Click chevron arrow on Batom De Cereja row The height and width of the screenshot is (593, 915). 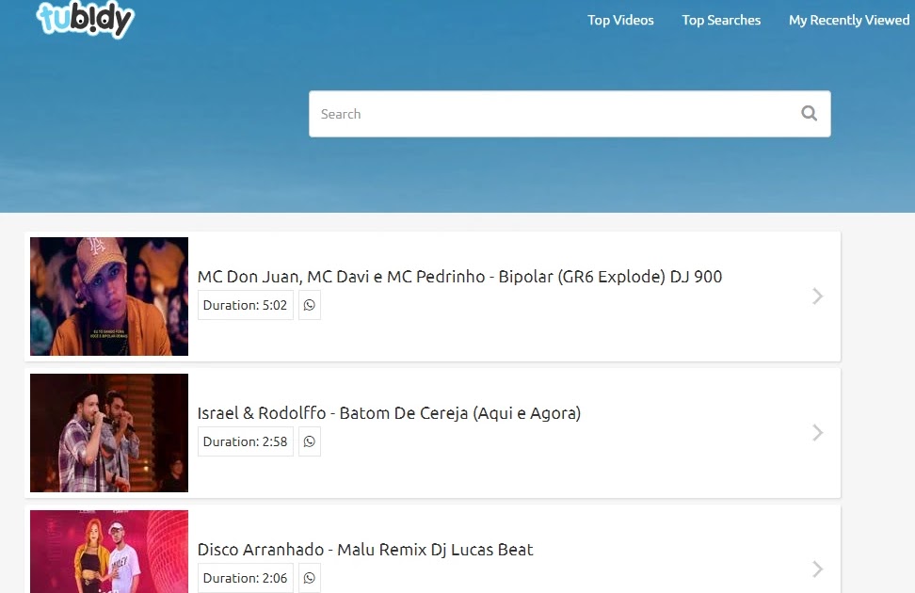point(817,433)
